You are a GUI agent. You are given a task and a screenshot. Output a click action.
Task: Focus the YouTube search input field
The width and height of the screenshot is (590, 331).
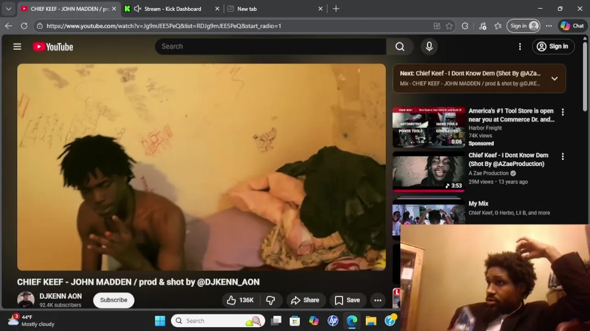[x=271, y=46]
